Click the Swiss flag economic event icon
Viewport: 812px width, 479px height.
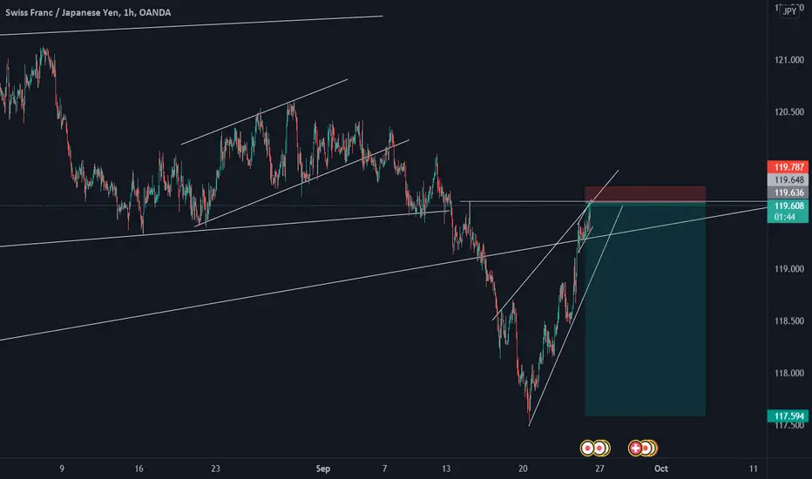coord(635,448)
